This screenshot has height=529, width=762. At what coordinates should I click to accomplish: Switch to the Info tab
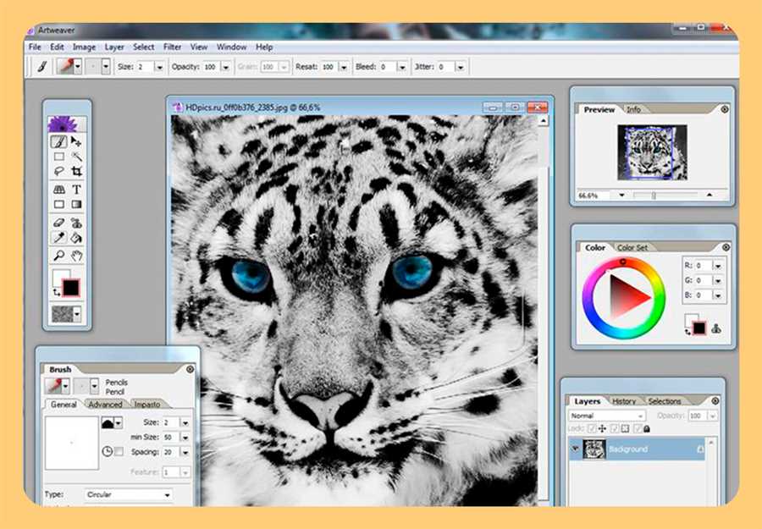click(x=633, y=110)
